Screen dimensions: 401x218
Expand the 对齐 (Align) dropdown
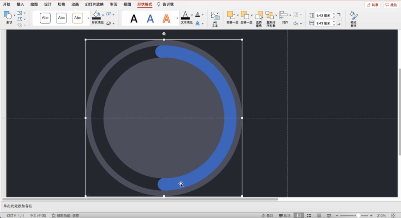click(291, 16)
